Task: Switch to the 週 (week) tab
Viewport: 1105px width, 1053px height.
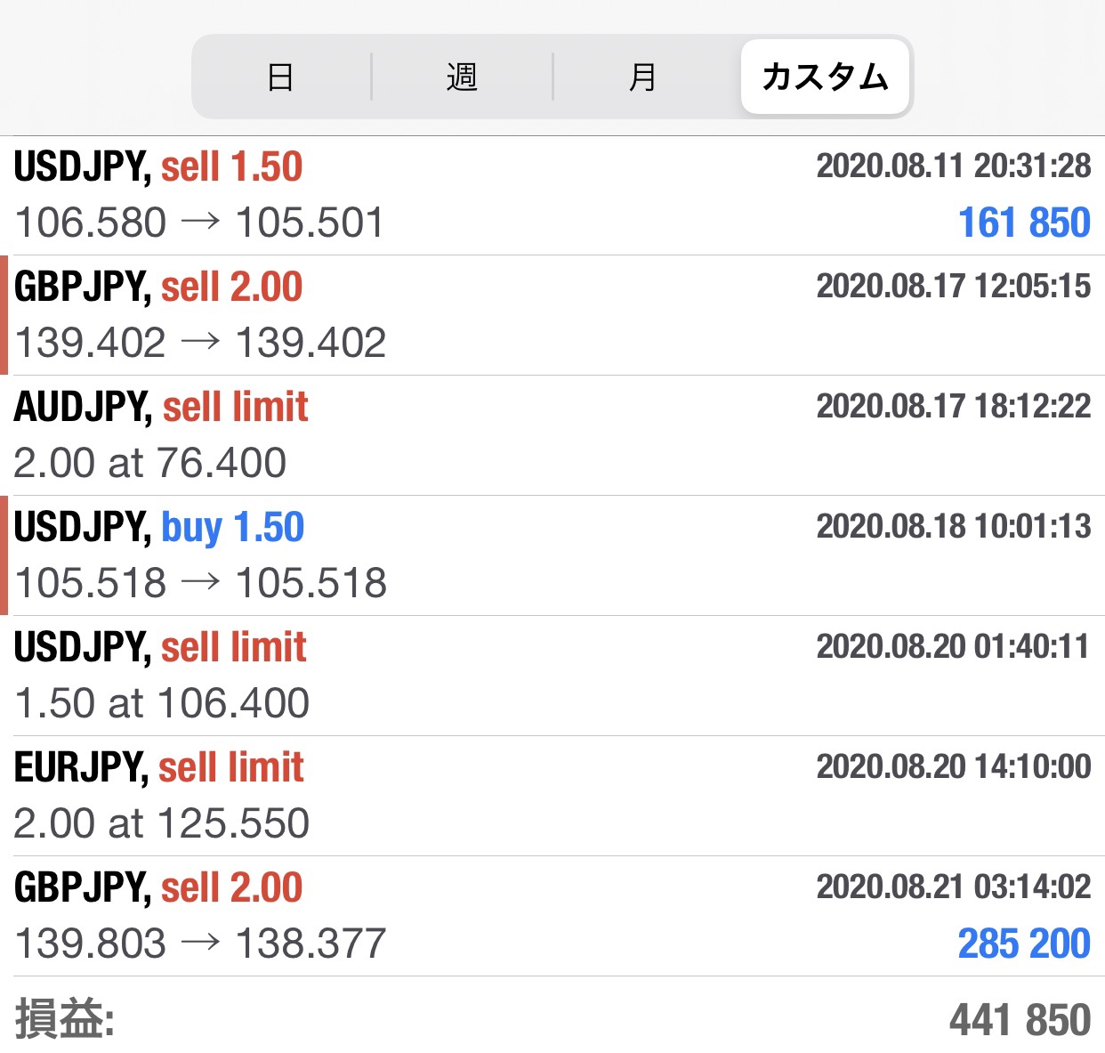Action: pos(462,77)
